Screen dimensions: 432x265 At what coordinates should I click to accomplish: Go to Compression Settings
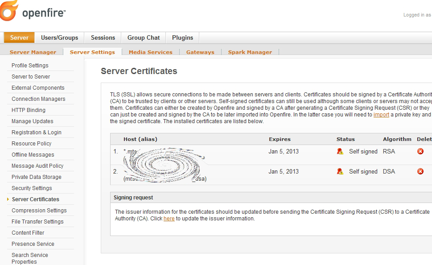point(39,211)
